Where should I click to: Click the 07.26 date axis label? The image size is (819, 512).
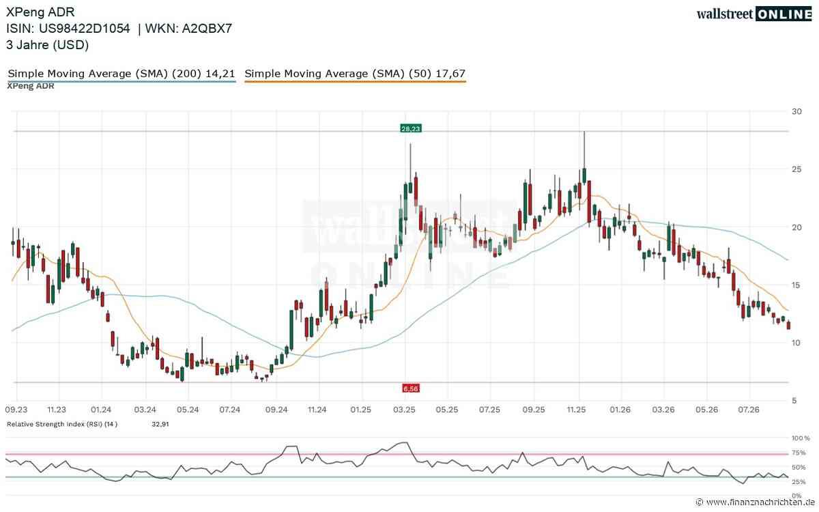[749, 410]
